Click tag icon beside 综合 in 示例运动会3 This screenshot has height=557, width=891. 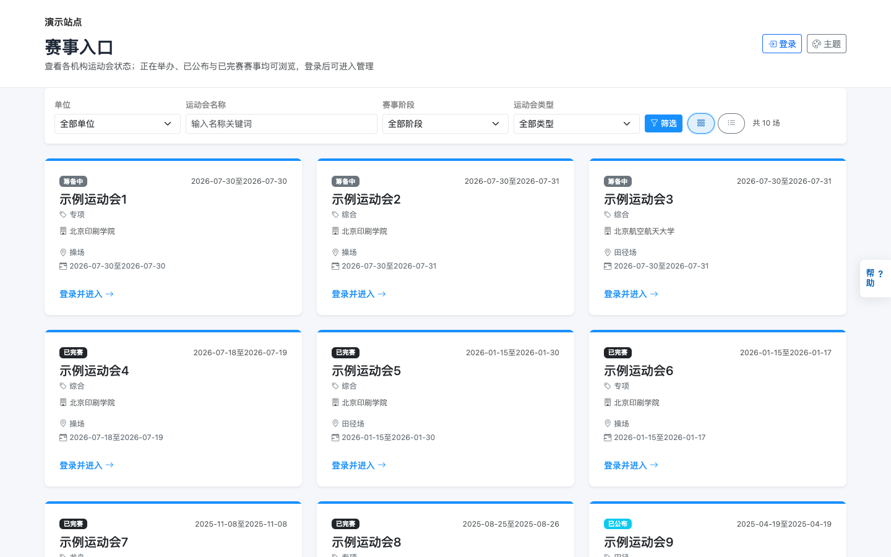[608, 215]
